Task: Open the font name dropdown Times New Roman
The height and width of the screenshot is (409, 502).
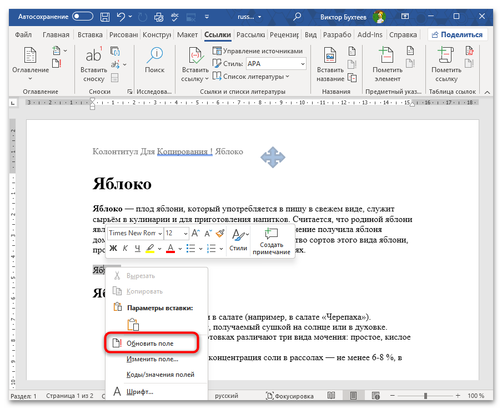Action: [x=160, y=233]
